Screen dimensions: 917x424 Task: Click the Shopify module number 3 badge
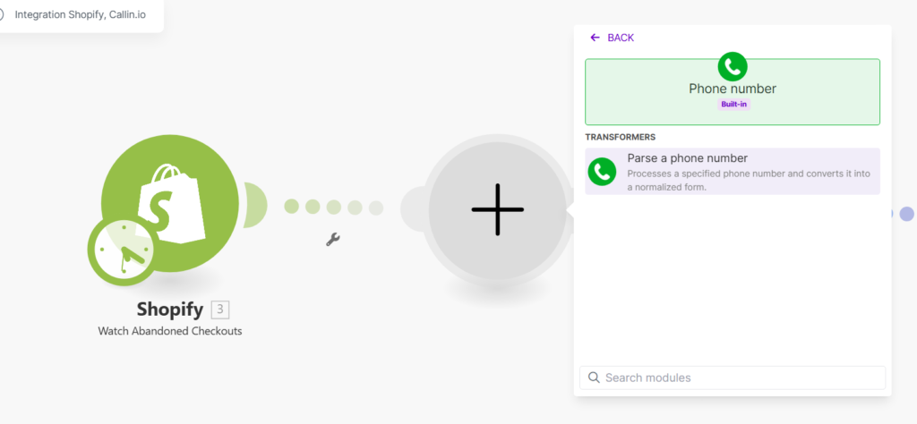220,309
